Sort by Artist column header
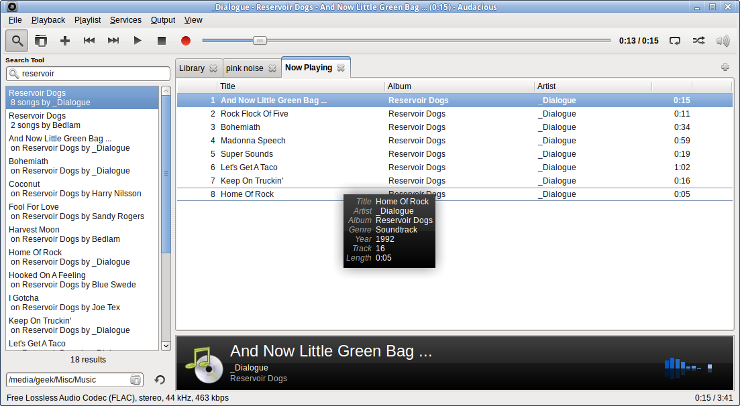740x406 pixels. pos(593,86)
